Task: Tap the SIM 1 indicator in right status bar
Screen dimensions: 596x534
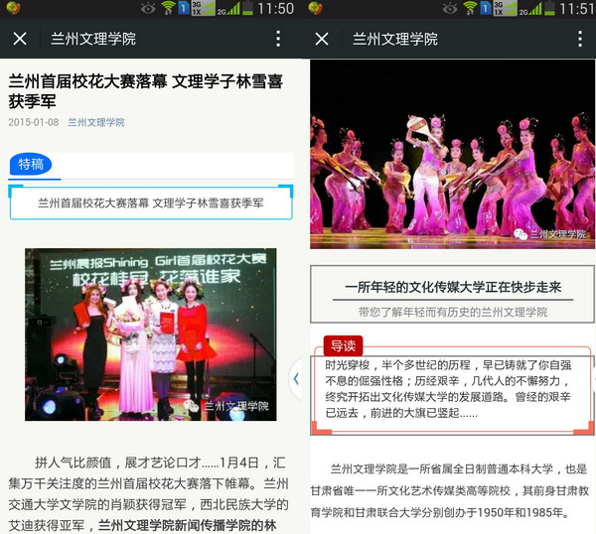Action: pyautogui.click(x=485, y=9)
